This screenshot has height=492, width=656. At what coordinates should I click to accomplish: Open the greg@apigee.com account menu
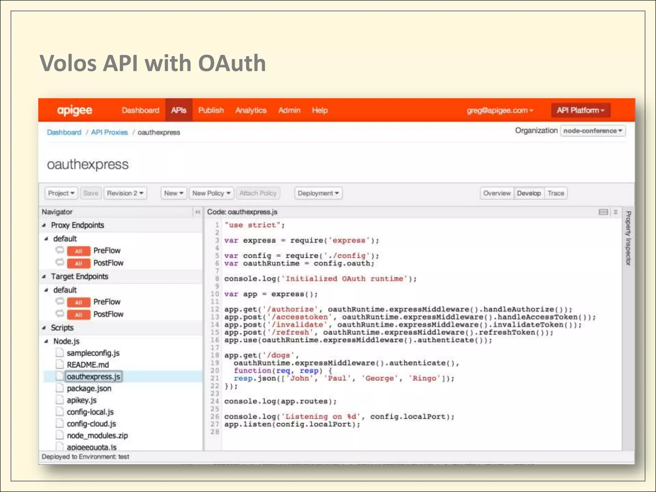click(x=500, y=111)
